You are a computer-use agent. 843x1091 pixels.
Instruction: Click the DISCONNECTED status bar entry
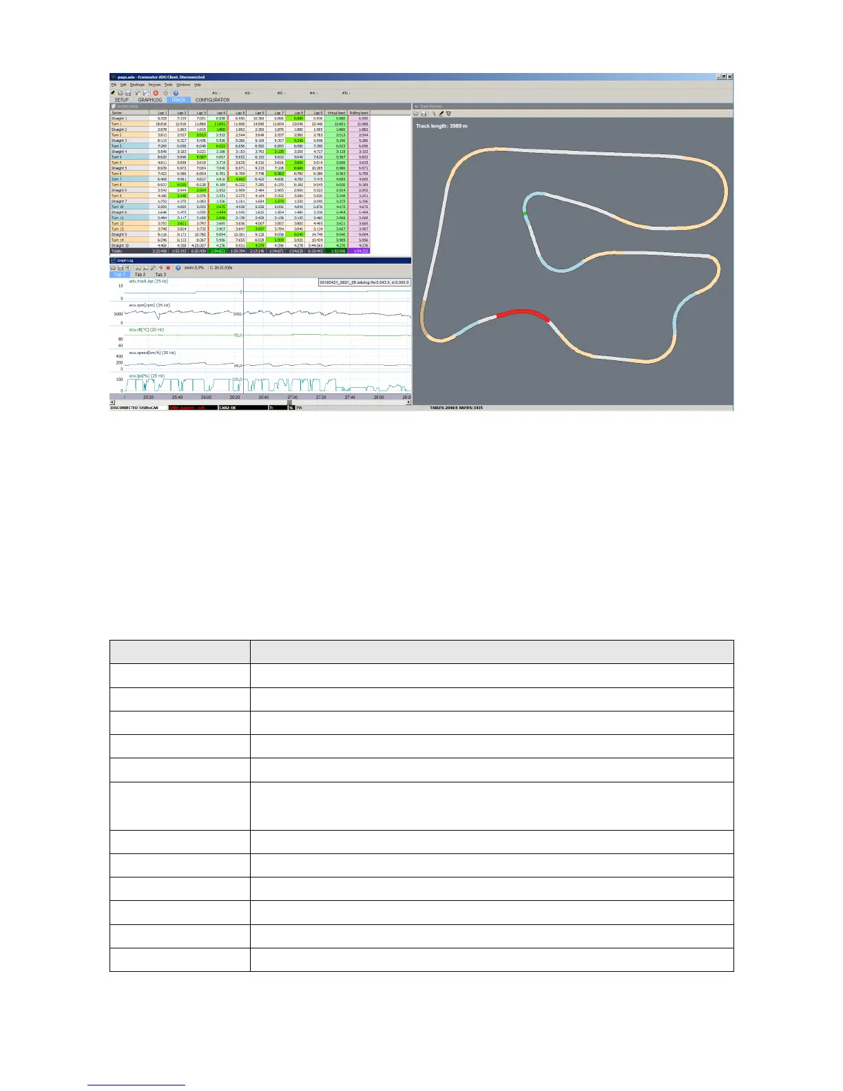pos(124,408)
